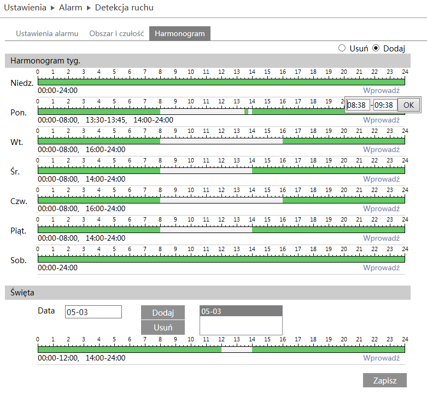The image size is (427, 401).
Task: Click Wprowadź link for Sob. row
Action: [381, 268]
